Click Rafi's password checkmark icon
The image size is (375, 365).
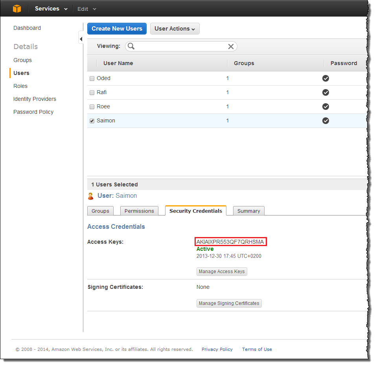point(325,92)
